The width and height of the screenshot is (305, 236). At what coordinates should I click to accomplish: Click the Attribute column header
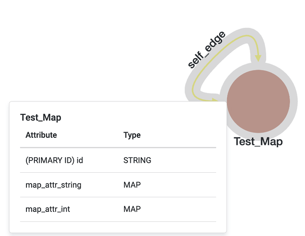[41, 135]
